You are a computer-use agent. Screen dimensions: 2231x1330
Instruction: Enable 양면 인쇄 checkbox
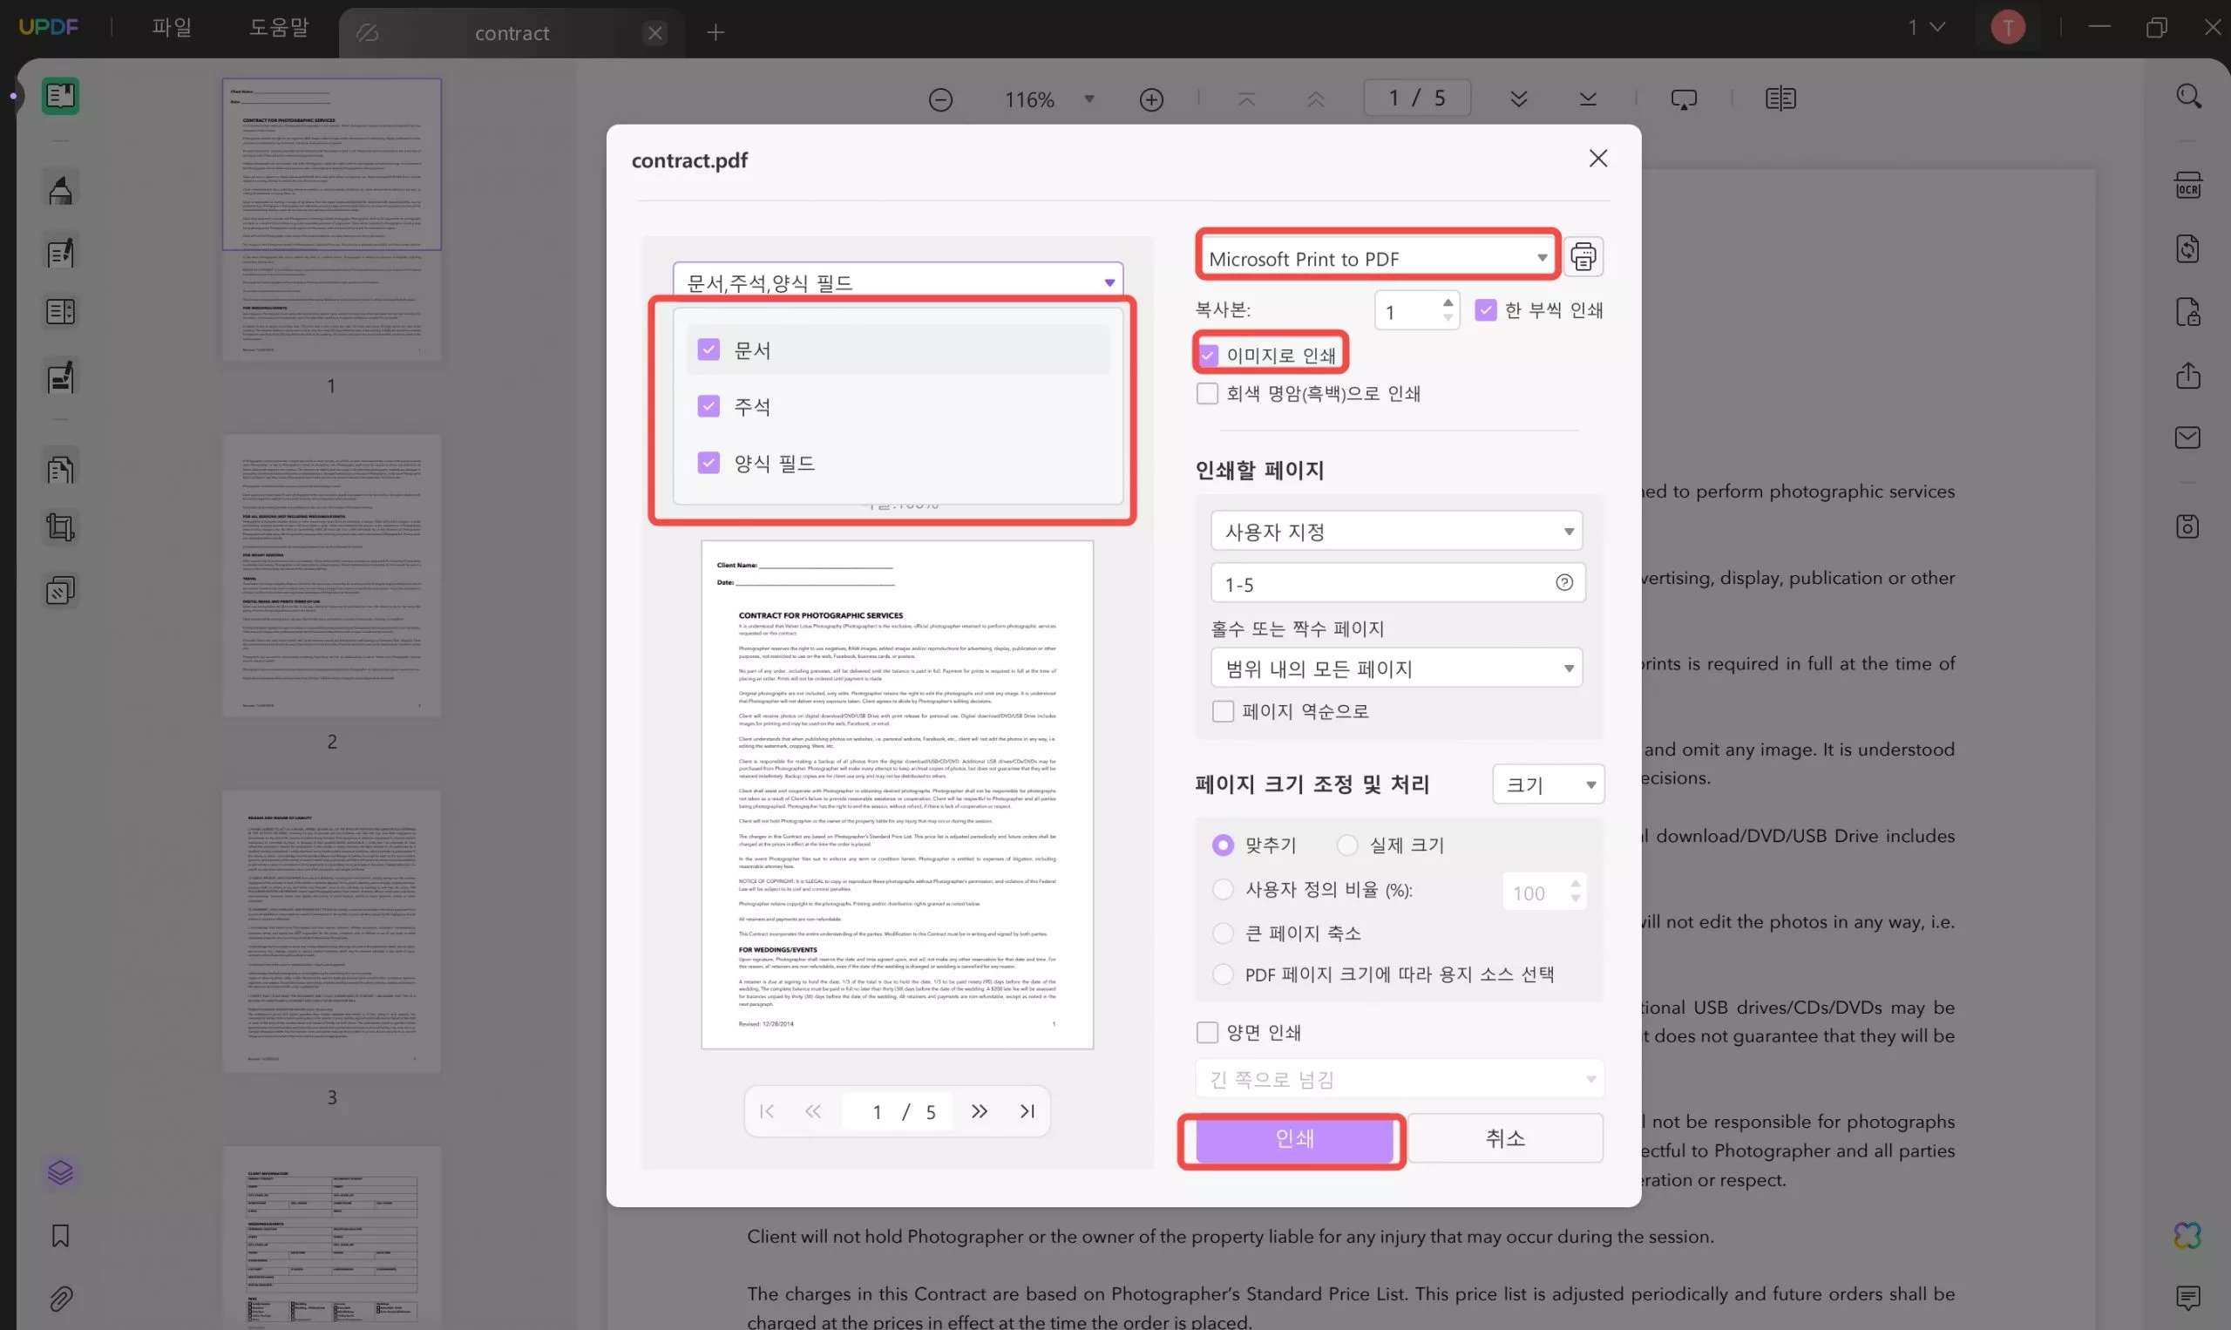coord(1207,1033)
